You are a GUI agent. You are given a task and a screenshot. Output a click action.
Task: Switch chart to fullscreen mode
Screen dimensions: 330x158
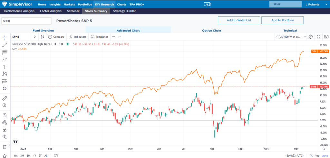[x=319, y=37]
